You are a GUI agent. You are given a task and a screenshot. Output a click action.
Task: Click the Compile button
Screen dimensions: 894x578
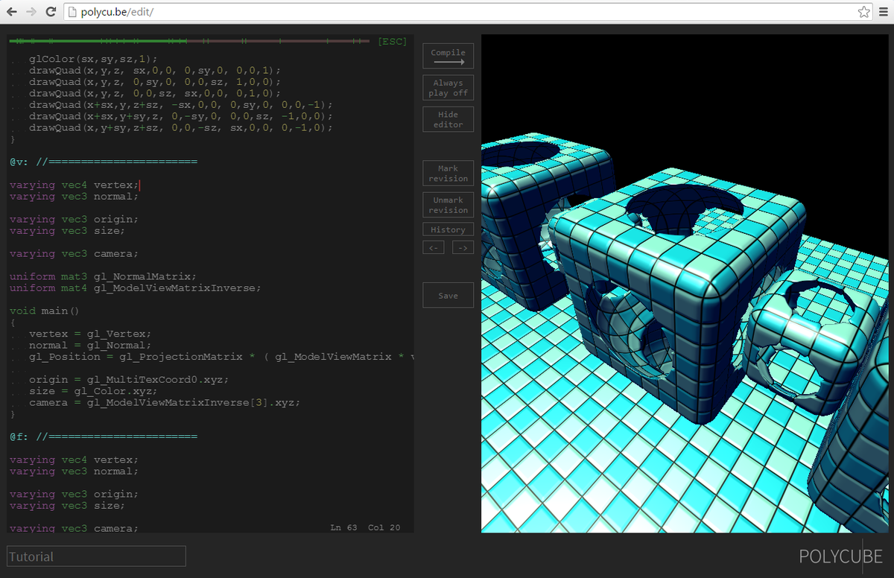(448, 56)
